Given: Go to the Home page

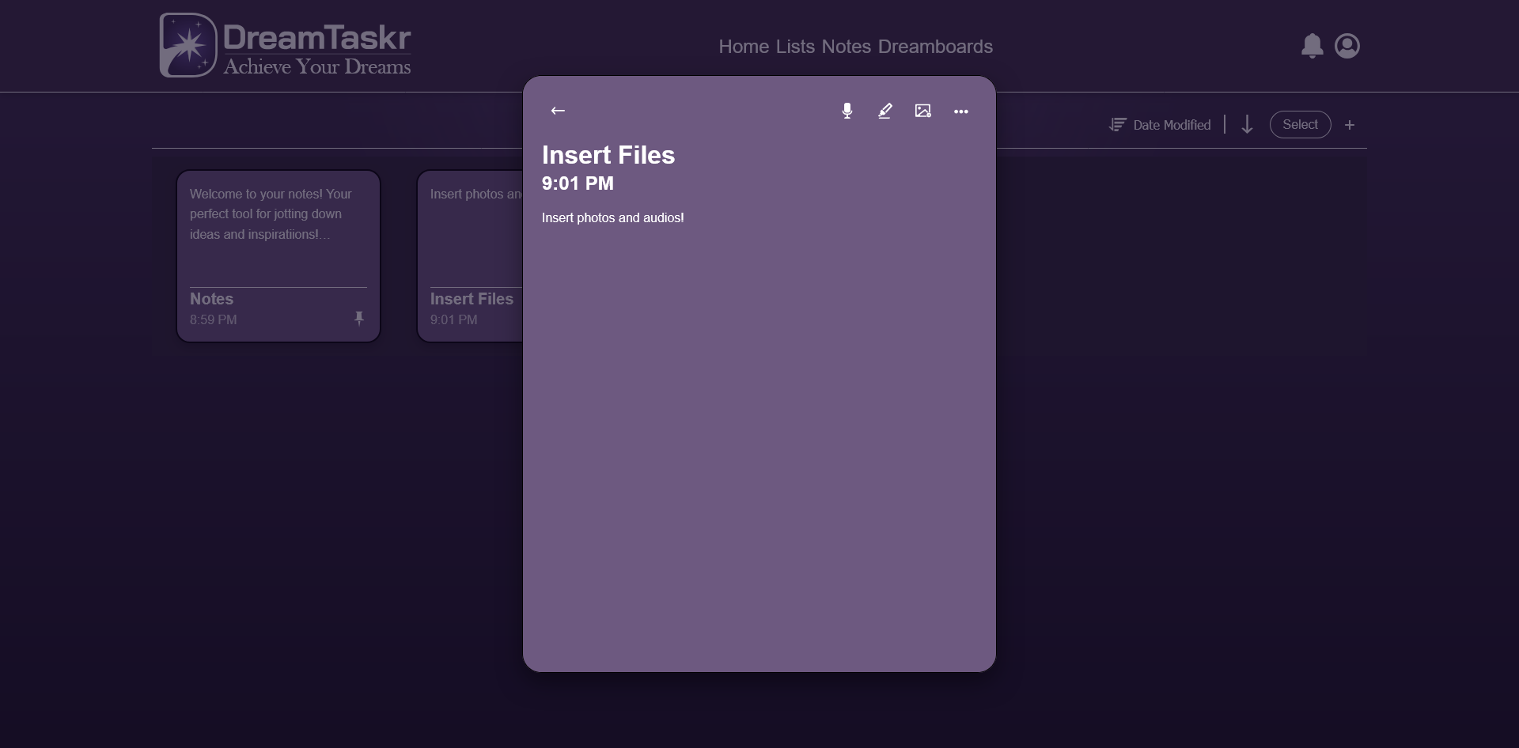Looking at the screenshot, I should point(744,47).
